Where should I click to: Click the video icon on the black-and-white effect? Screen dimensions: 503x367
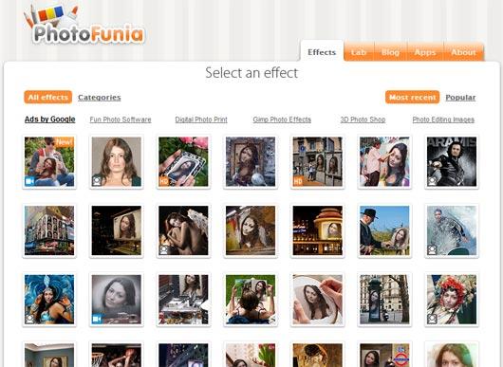(97, 319)
